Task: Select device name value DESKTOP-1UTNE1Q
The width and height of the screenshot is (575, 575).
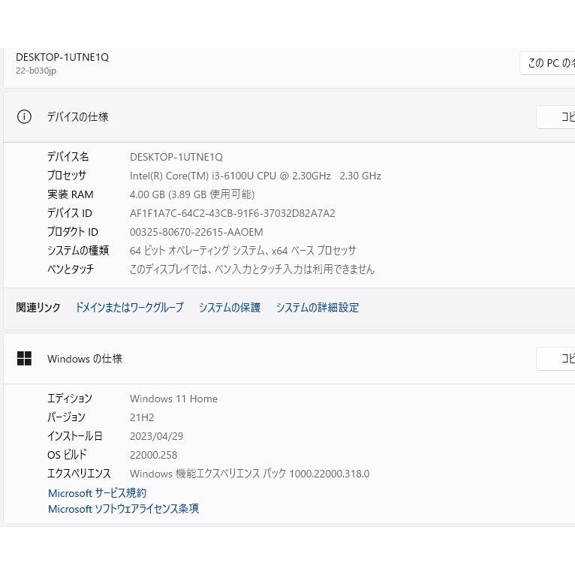Action: (x=176, y=157)
